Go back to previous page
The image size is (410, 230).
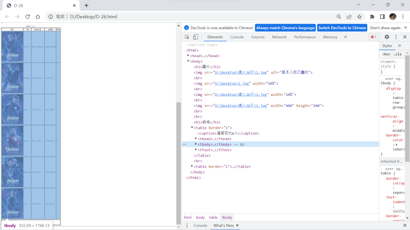point(7,17)
